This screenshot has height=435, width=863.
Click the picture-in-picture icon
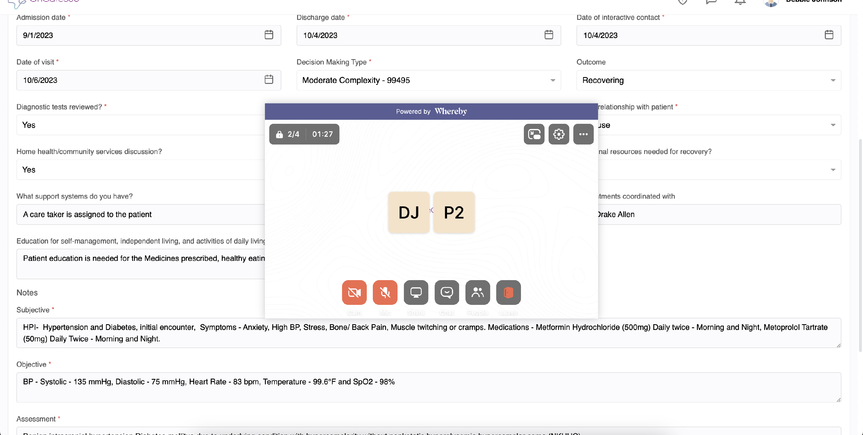tap(534, 134)
